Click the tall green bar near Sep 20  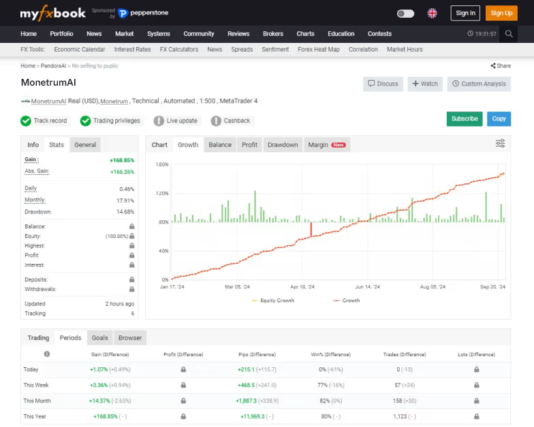[486, 207]
